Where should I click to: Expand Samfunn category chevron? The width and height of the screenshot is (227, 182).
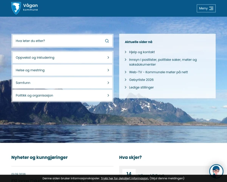pyautogui.click(x=108, y=83)
